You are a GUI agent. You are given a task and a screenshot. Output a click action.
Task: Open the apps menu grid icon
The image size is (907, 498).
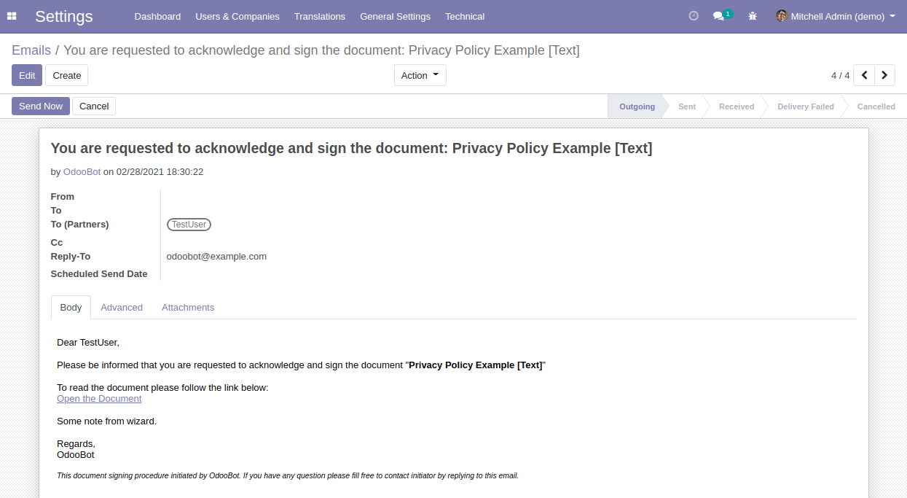click(12, 16)
